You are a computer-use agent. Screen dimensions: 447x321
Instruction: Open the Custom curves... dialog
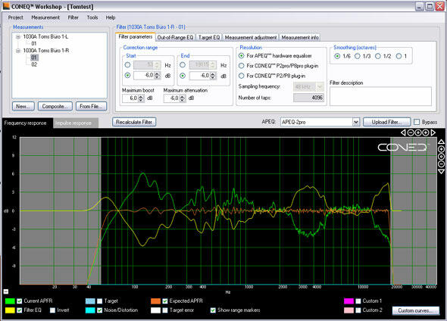(x=416, y=310)
